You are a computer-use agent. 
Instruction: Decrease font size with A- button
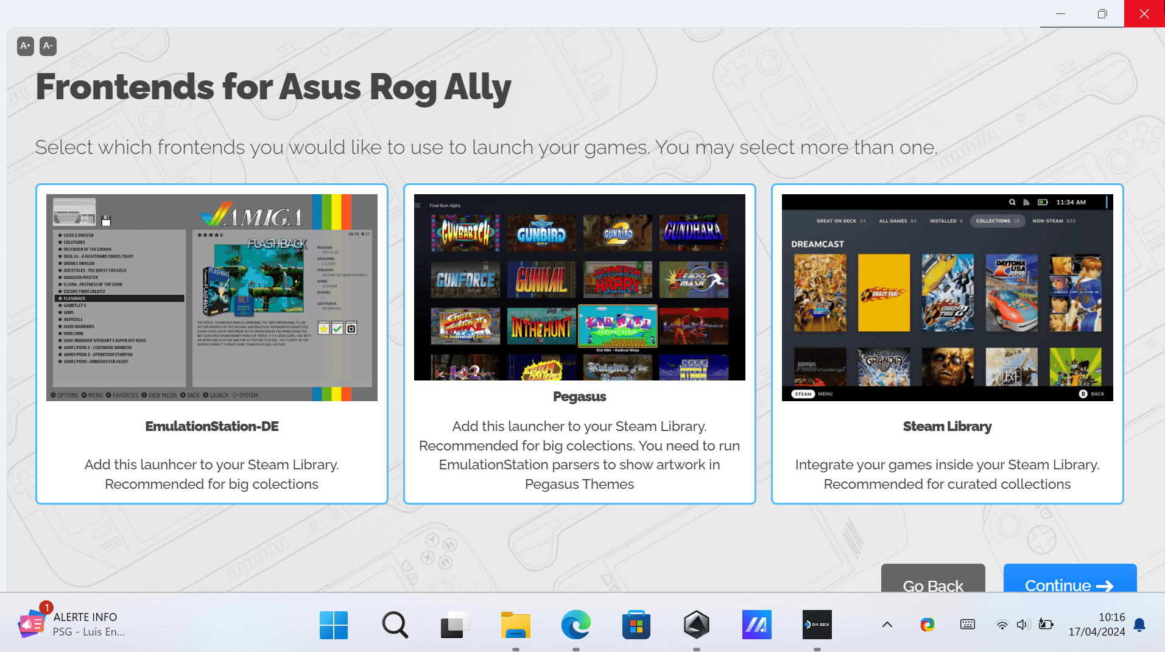tap(48, 46)
